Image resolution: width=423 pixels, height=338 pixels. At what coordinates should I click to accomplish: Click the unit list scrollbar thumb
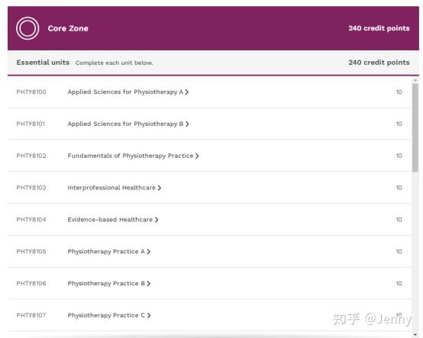pos(415,127)
